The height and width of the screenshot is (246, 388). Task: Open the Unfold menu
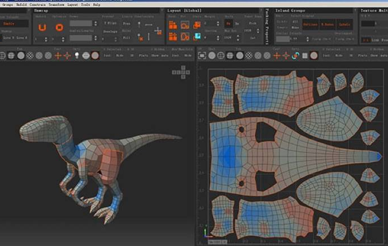[x=21, y=3]
